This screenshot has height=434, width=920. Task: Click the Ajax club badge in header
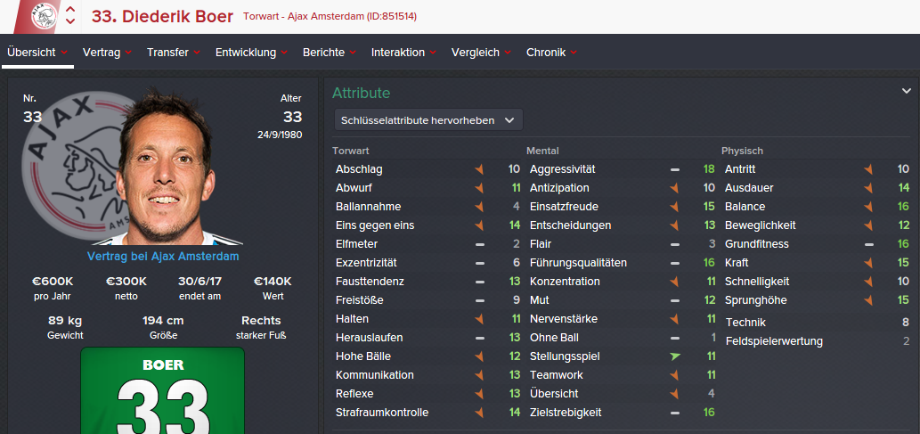42,17
